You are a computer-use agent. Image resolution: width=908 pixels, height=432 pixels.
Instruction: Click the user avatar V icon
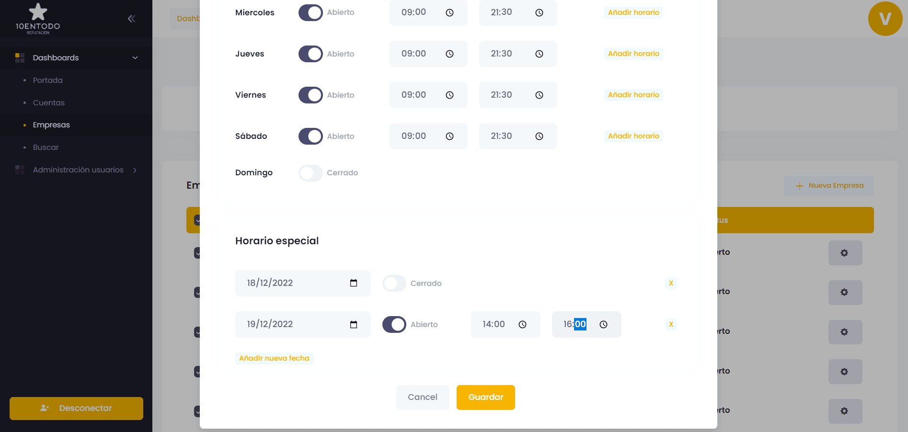(x=885, y=19)
